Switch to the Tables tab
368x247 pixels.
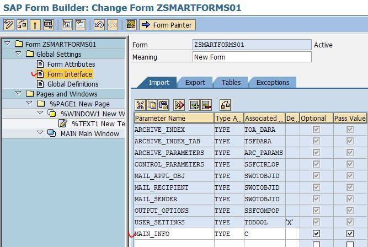231,83
